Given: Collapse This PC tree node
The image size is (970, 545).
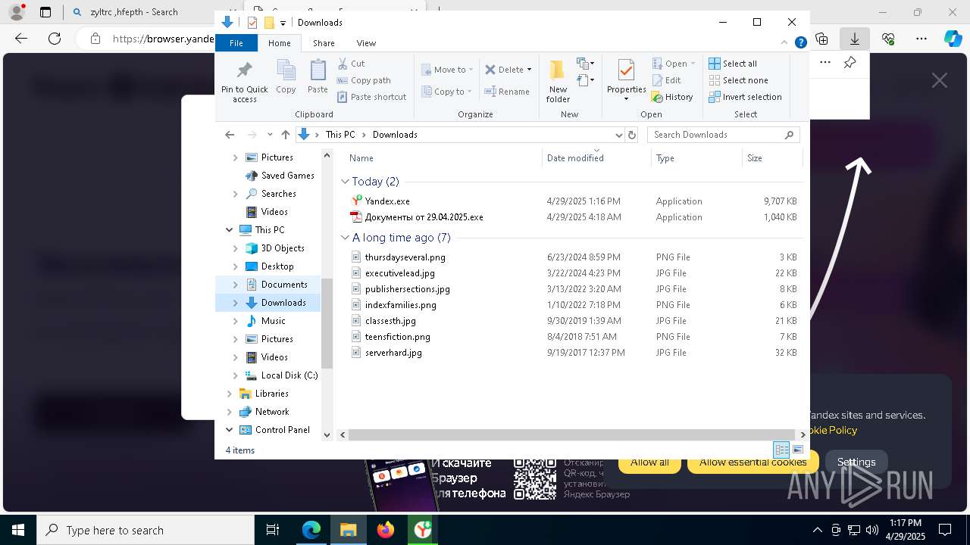Looking at the screenshot, I should pos(229,230).
